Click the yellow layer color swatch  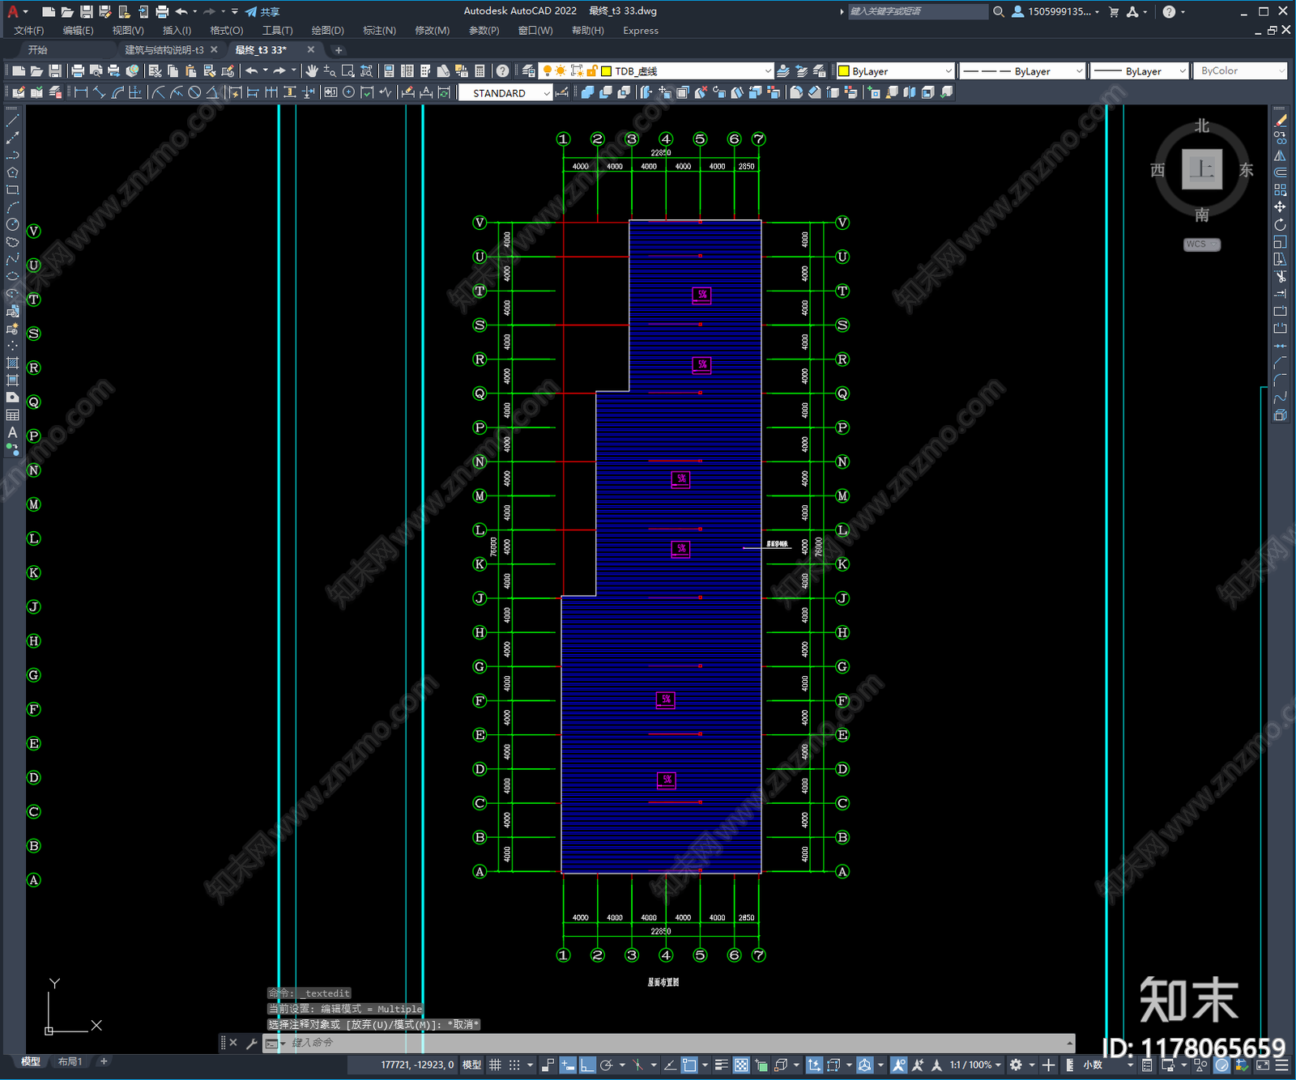tap(606, 71)
